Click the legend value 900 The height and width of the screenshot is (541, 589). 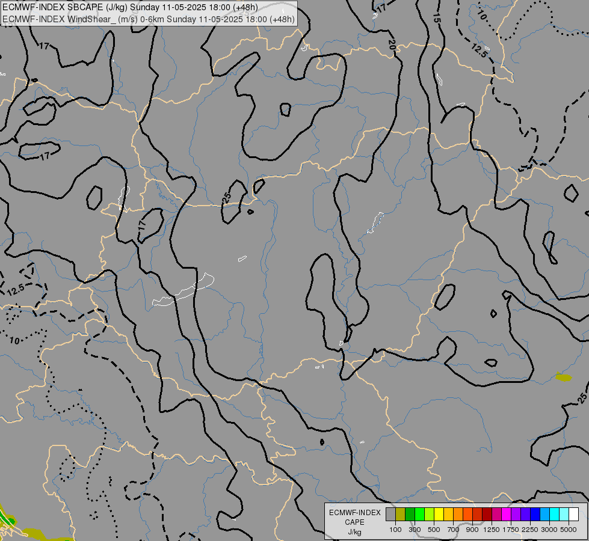click(472, 530)
